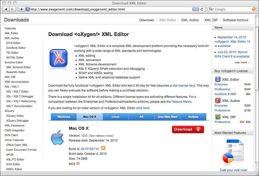The width and height of the screenshot is (259, 176).
Task: Open the July 23, 2010 news item
Action: tap(232, 54)
